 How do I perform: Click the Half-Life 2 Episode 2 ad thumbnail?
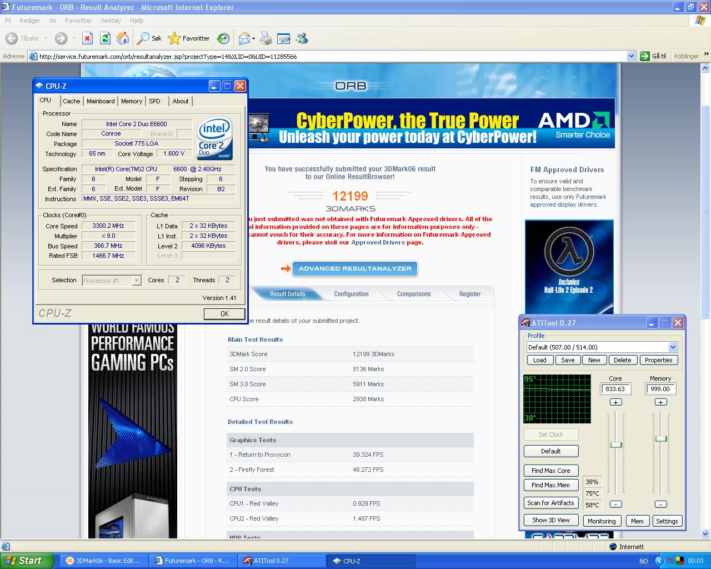pyautogui.click(x=569, y=267)
